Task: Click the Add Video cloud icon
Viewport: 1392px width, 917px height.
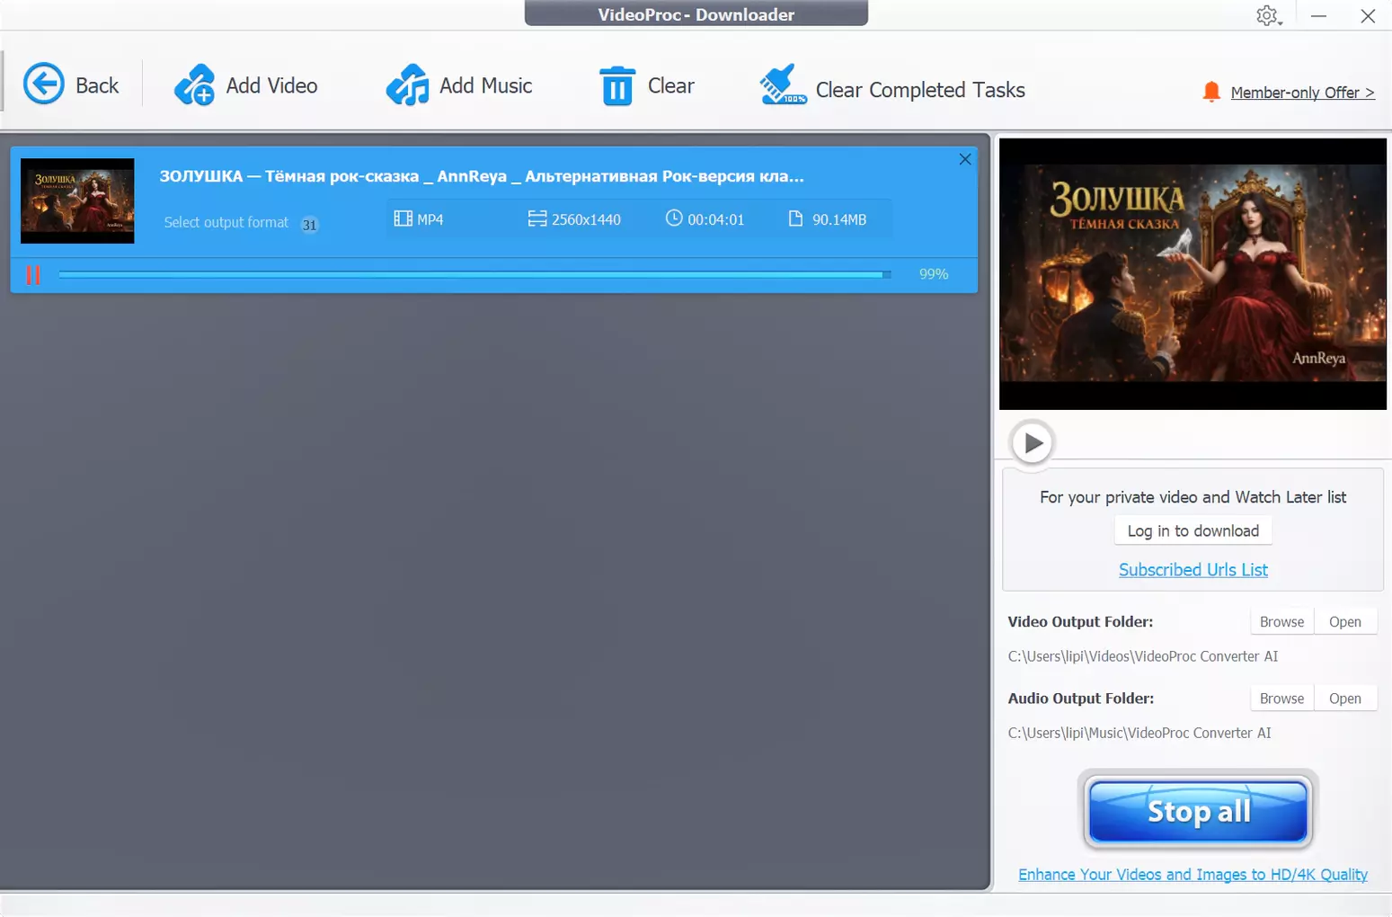Action: coord(194,85)
